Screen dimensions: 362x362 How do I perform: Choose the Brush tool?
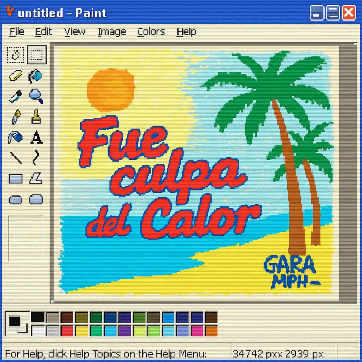pos(36,117)
